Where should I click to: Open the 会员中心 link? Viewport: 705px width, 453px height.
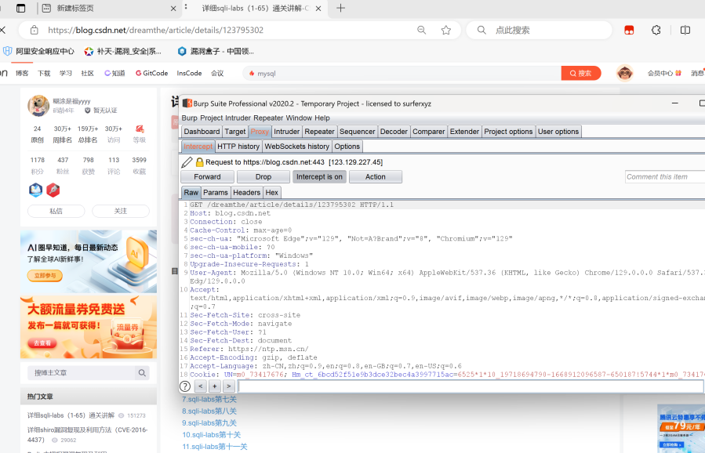click(x=664, y=73)
